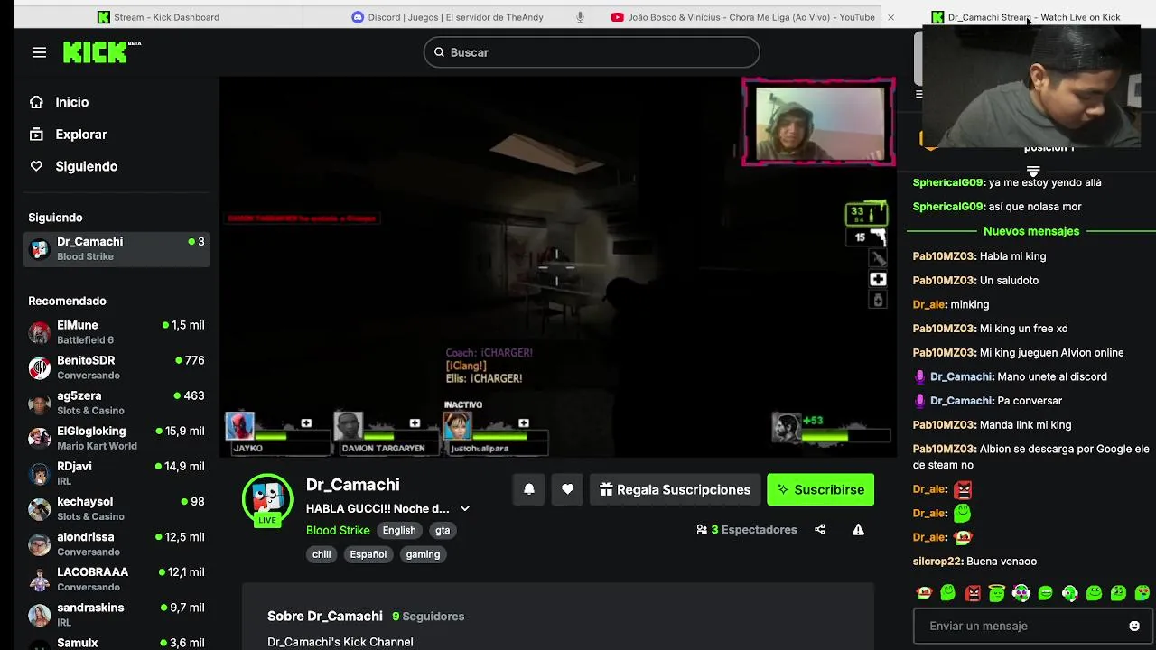
Task: Open Dr_Camachi in Siguiendo list
Action: (117, 248)
